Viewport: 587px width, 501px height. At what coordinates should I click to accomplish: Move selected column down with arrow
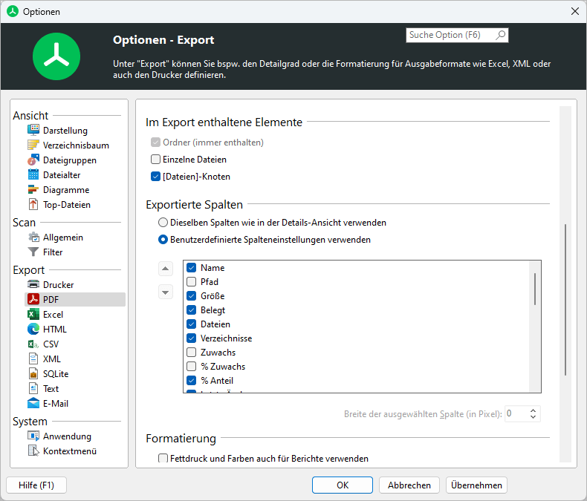tap(166, 292)
